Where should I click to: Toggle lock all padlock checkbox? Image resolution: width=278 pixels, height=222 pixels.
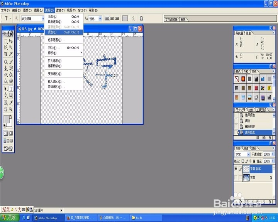254,161
